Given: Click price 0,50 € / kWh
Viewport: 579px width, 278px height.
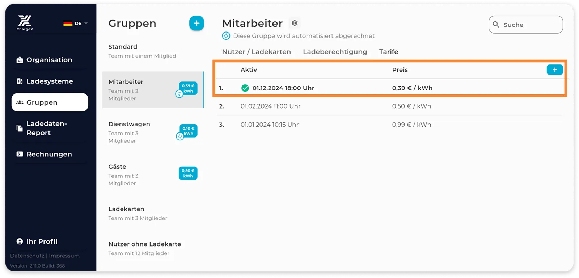Looking at the screenshot, I should click(x=411, y=106).
